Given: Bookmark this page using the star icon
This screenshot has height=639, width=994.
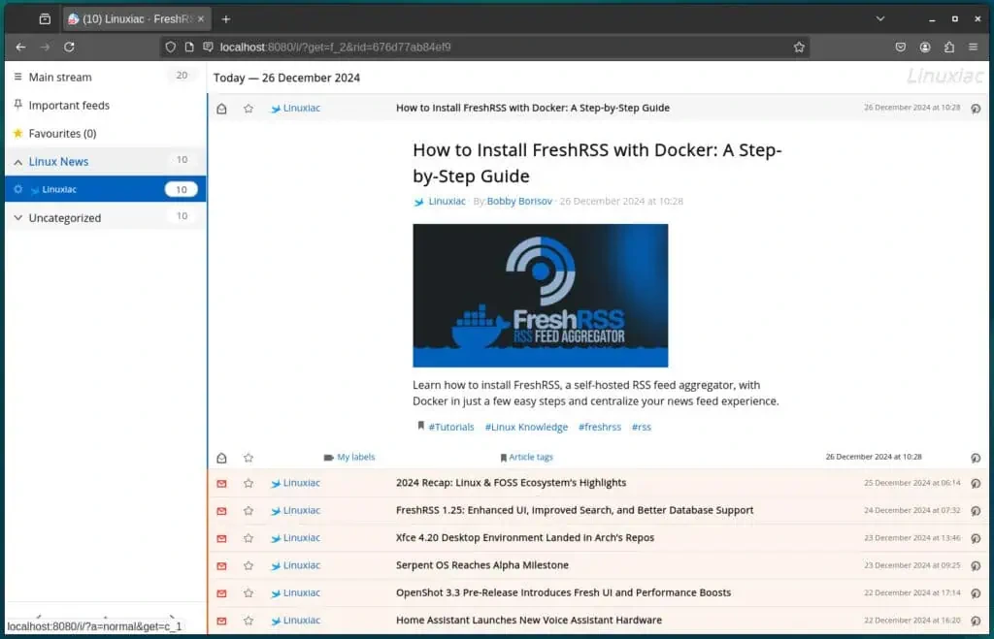Looking at the screenshot, I should 799,47.
